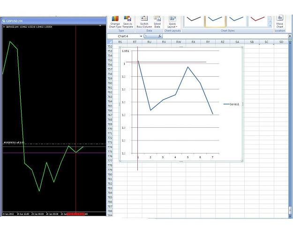
Task: Select row 752 header
Action: pyautogui.click(x=110, y=46)
